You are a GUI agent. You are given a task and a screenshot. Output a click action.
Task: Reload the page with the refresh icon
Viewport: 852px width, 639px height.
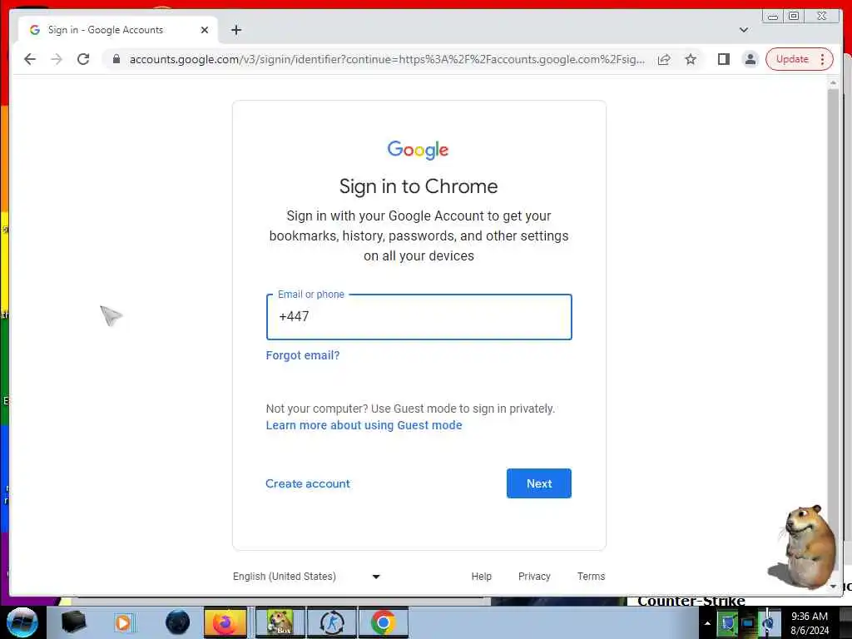(x=83, y=59)
